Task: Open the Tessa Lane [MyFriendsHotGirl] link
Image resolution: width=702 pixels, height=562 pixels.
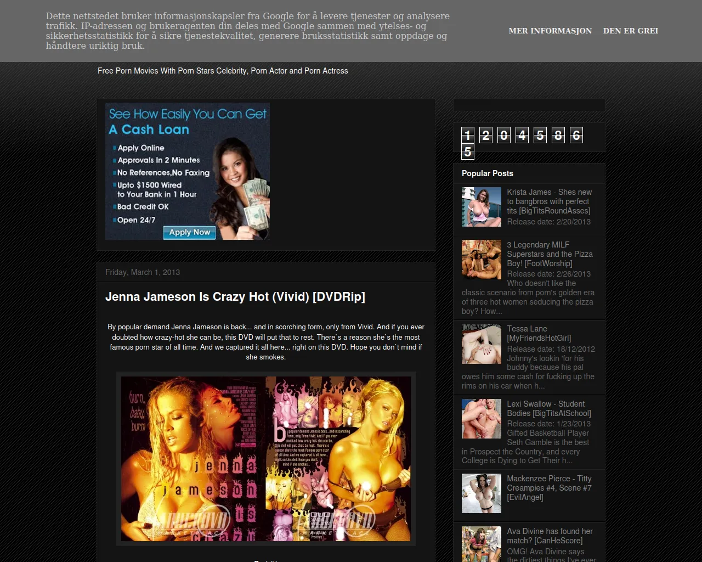Action: click(x=539, y=334)
